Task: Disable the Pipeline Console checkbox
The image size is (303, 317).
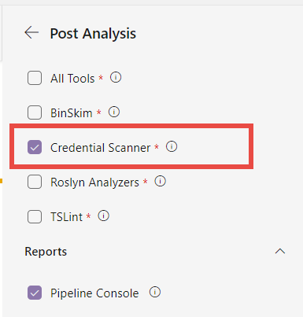Action: click(35, 293)
